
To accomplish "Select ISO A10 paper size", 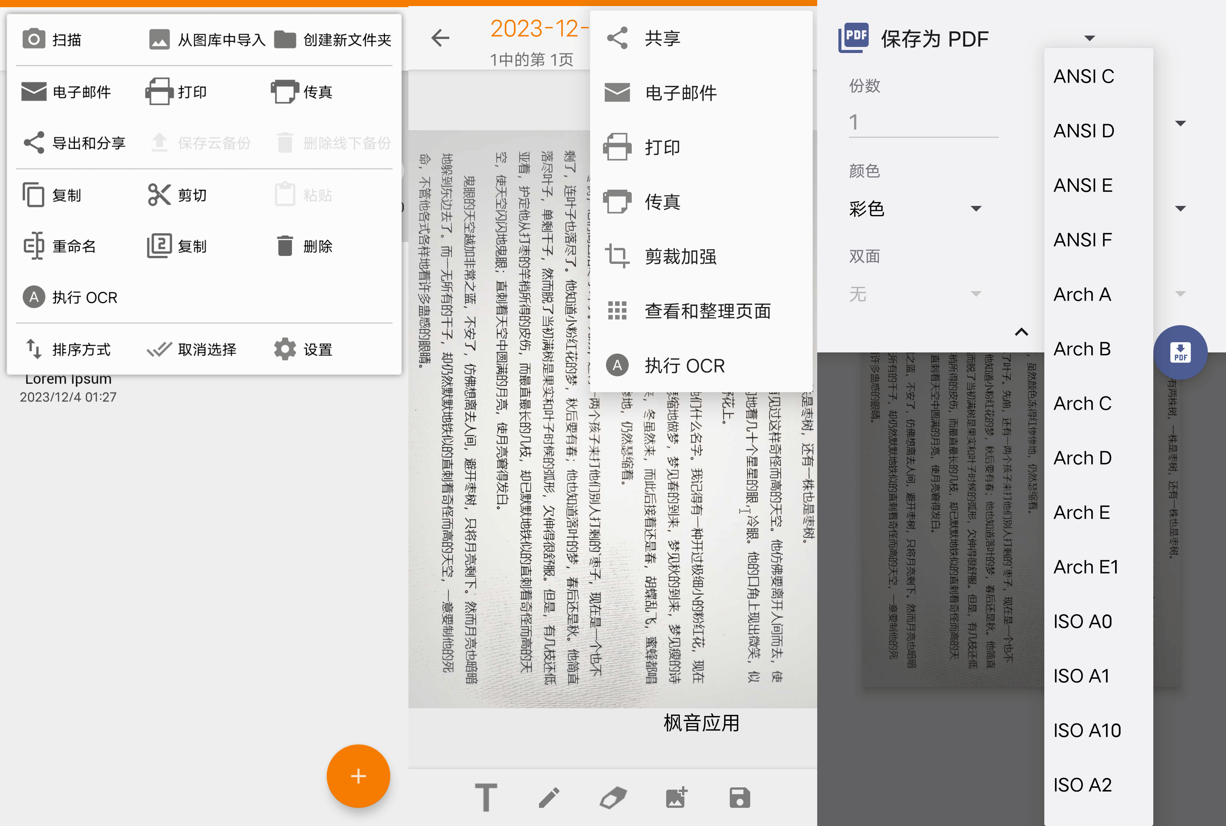I will point(1098,731).
